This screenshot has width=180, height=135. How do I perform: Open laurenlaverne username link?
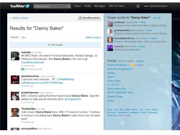[x=30, y=76]
